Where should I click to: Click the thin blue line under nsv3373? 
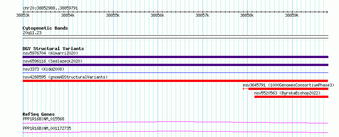[x=175, y=73]
